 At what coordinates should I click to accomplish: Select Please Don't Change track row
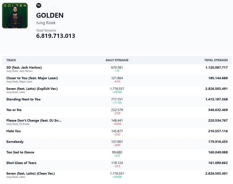34,120
